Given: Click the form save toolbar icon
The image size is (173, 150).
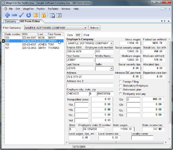Looking at the screenshot, I should pyautogui.click(x=52, y=16).
